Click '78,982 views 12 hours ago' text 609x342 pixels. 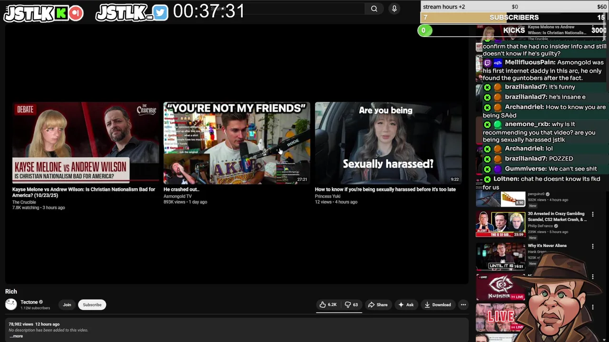click(34, 324)
